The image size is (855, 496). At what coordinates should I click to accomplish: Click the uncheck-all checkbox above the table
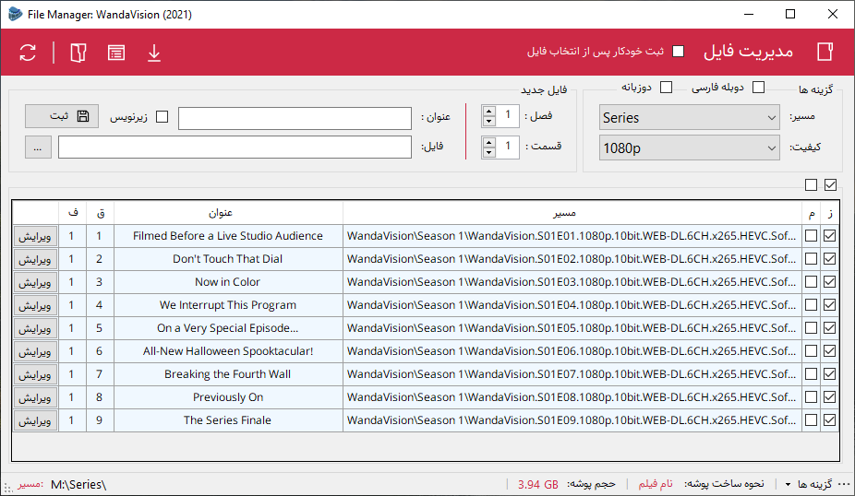[x=811, y=185]
